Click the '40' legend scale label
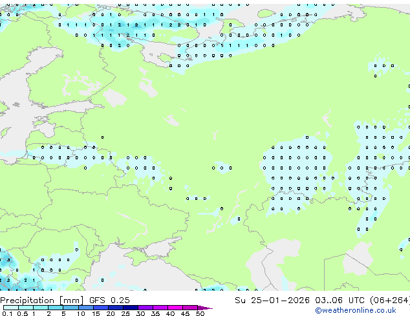This screenshot has height=316, width=410. point(170,313)
